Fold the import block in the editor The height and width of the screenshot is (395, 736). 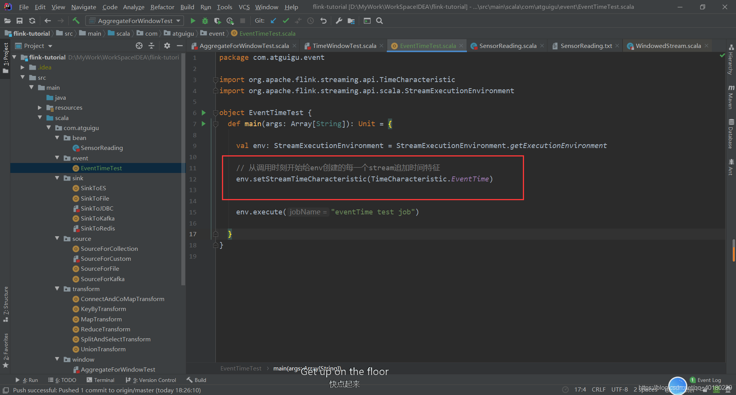[x=215, y=79]
